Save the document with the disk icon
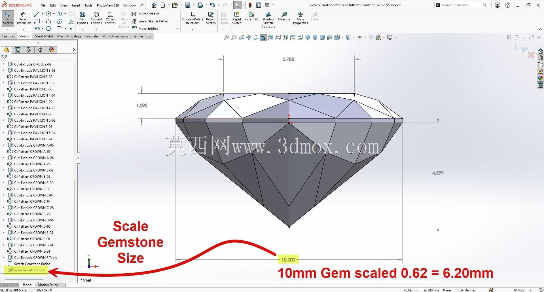 point(188,5)
